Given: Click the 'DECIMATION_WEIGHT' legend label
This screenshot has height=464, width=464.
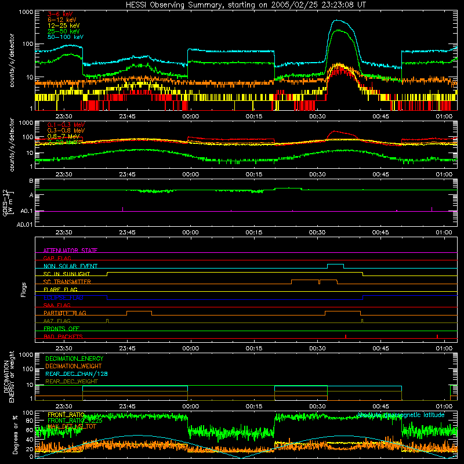Looking at the screenshot, I should pyautogui.click(x=74, y=367).
